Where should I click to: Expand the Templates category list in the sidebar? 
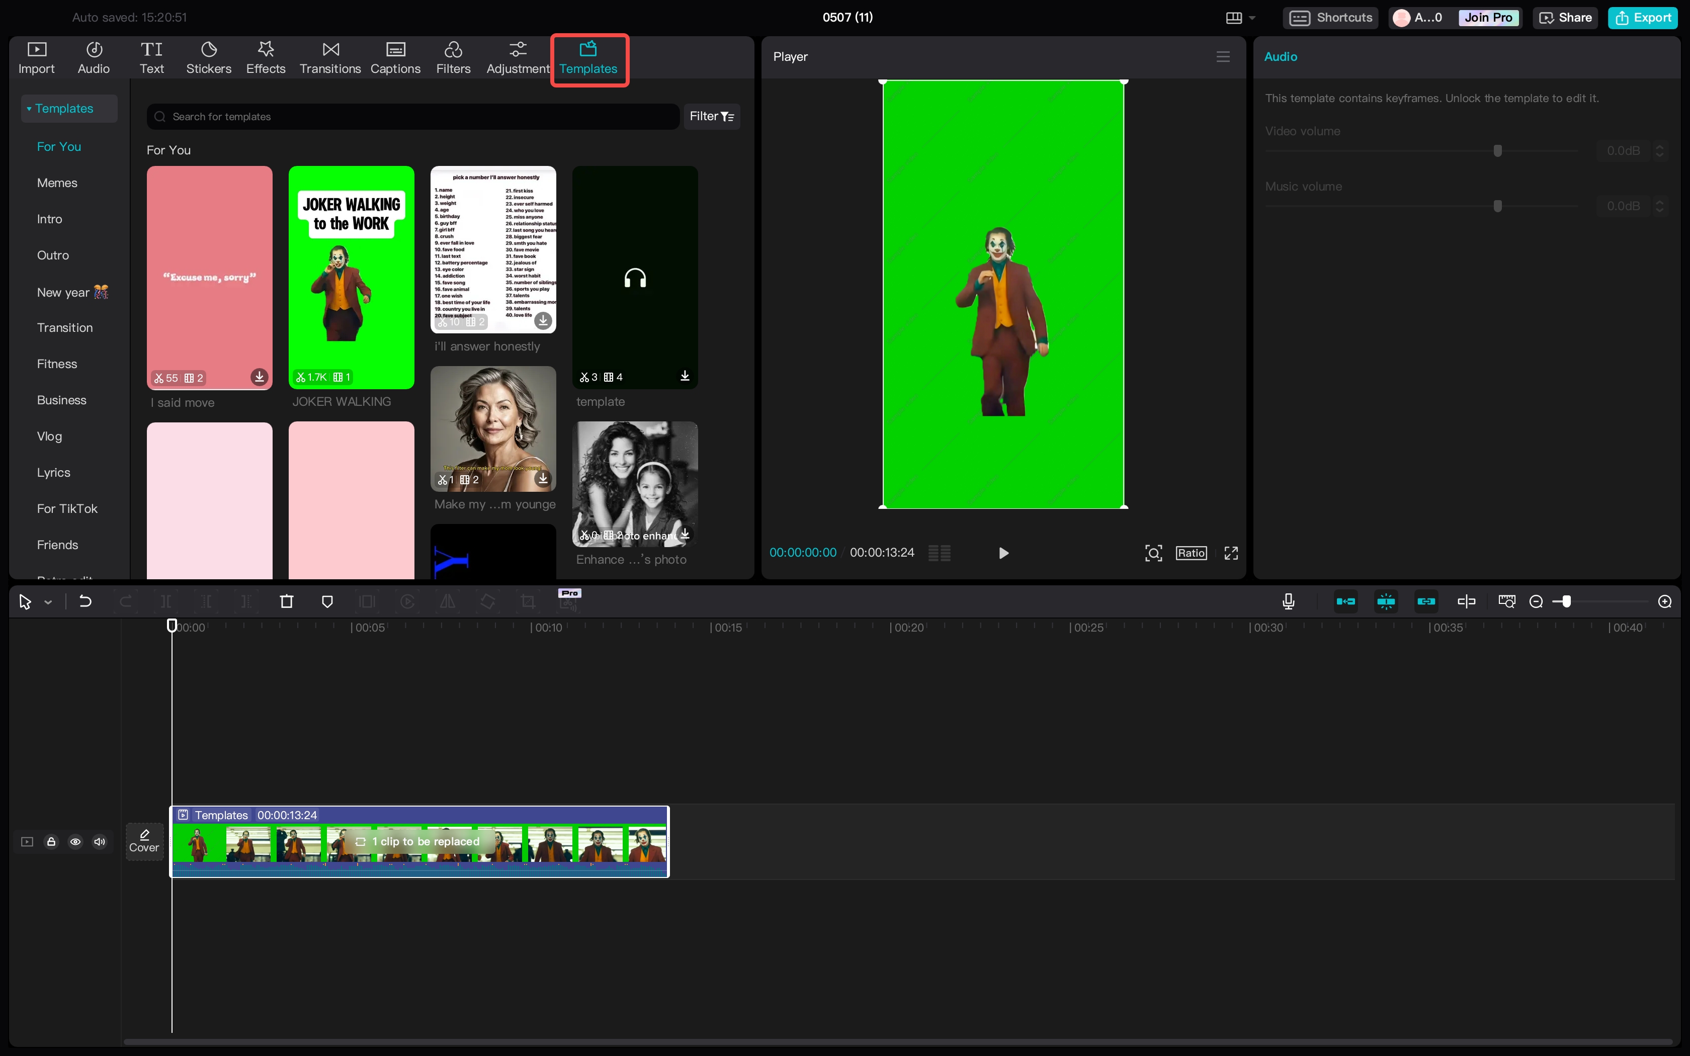[29, 108]
